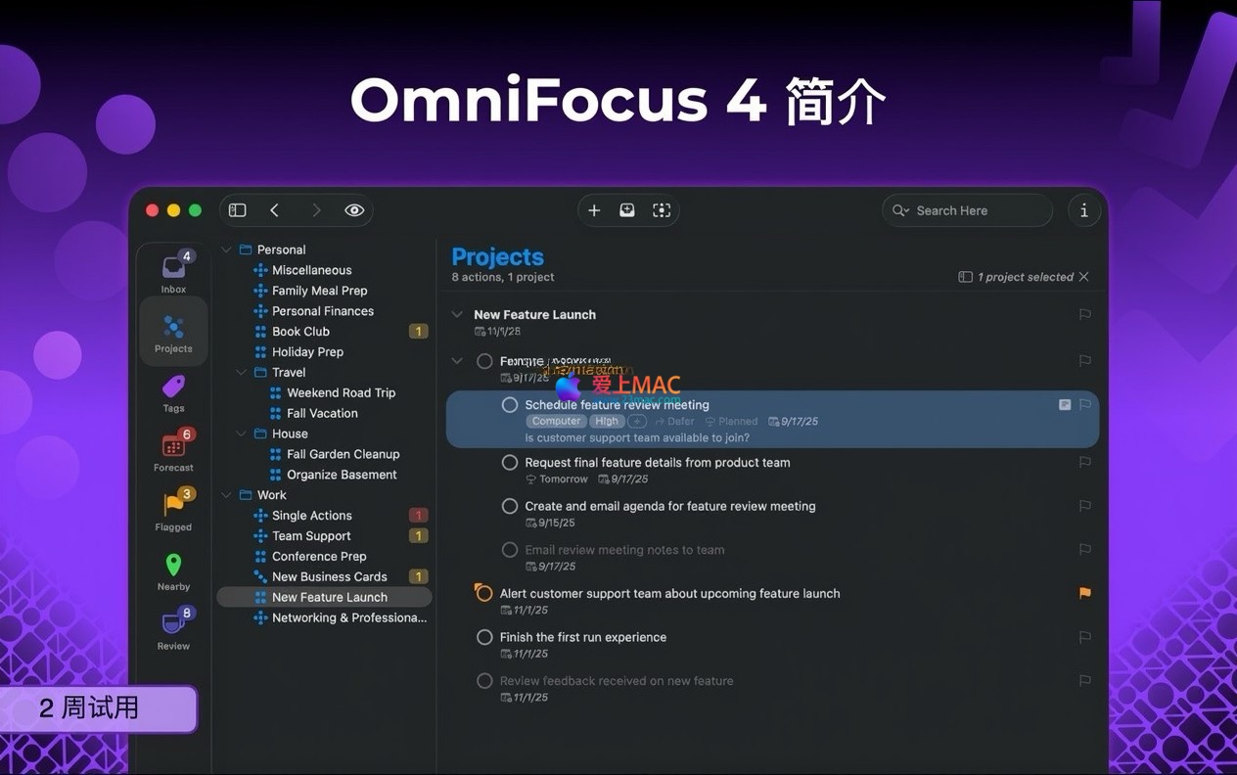This screenshot has width=1237, height=775.
Task: Open the inspector info button
Action: click(x=1083, y=210)
